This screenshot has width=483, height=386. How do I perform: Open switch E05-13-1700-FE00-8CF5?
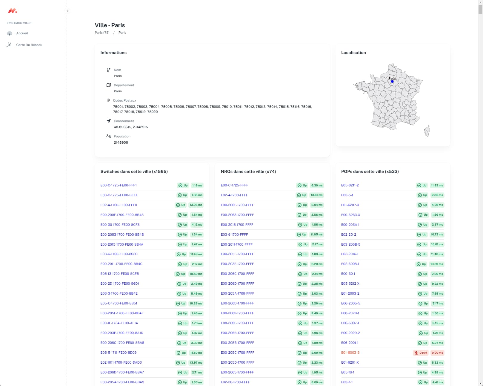click(x=119, y=274)
